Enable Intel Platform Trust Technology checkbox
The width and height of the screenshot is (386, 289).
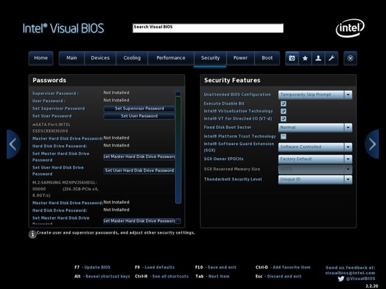click(x=283, y=136)
